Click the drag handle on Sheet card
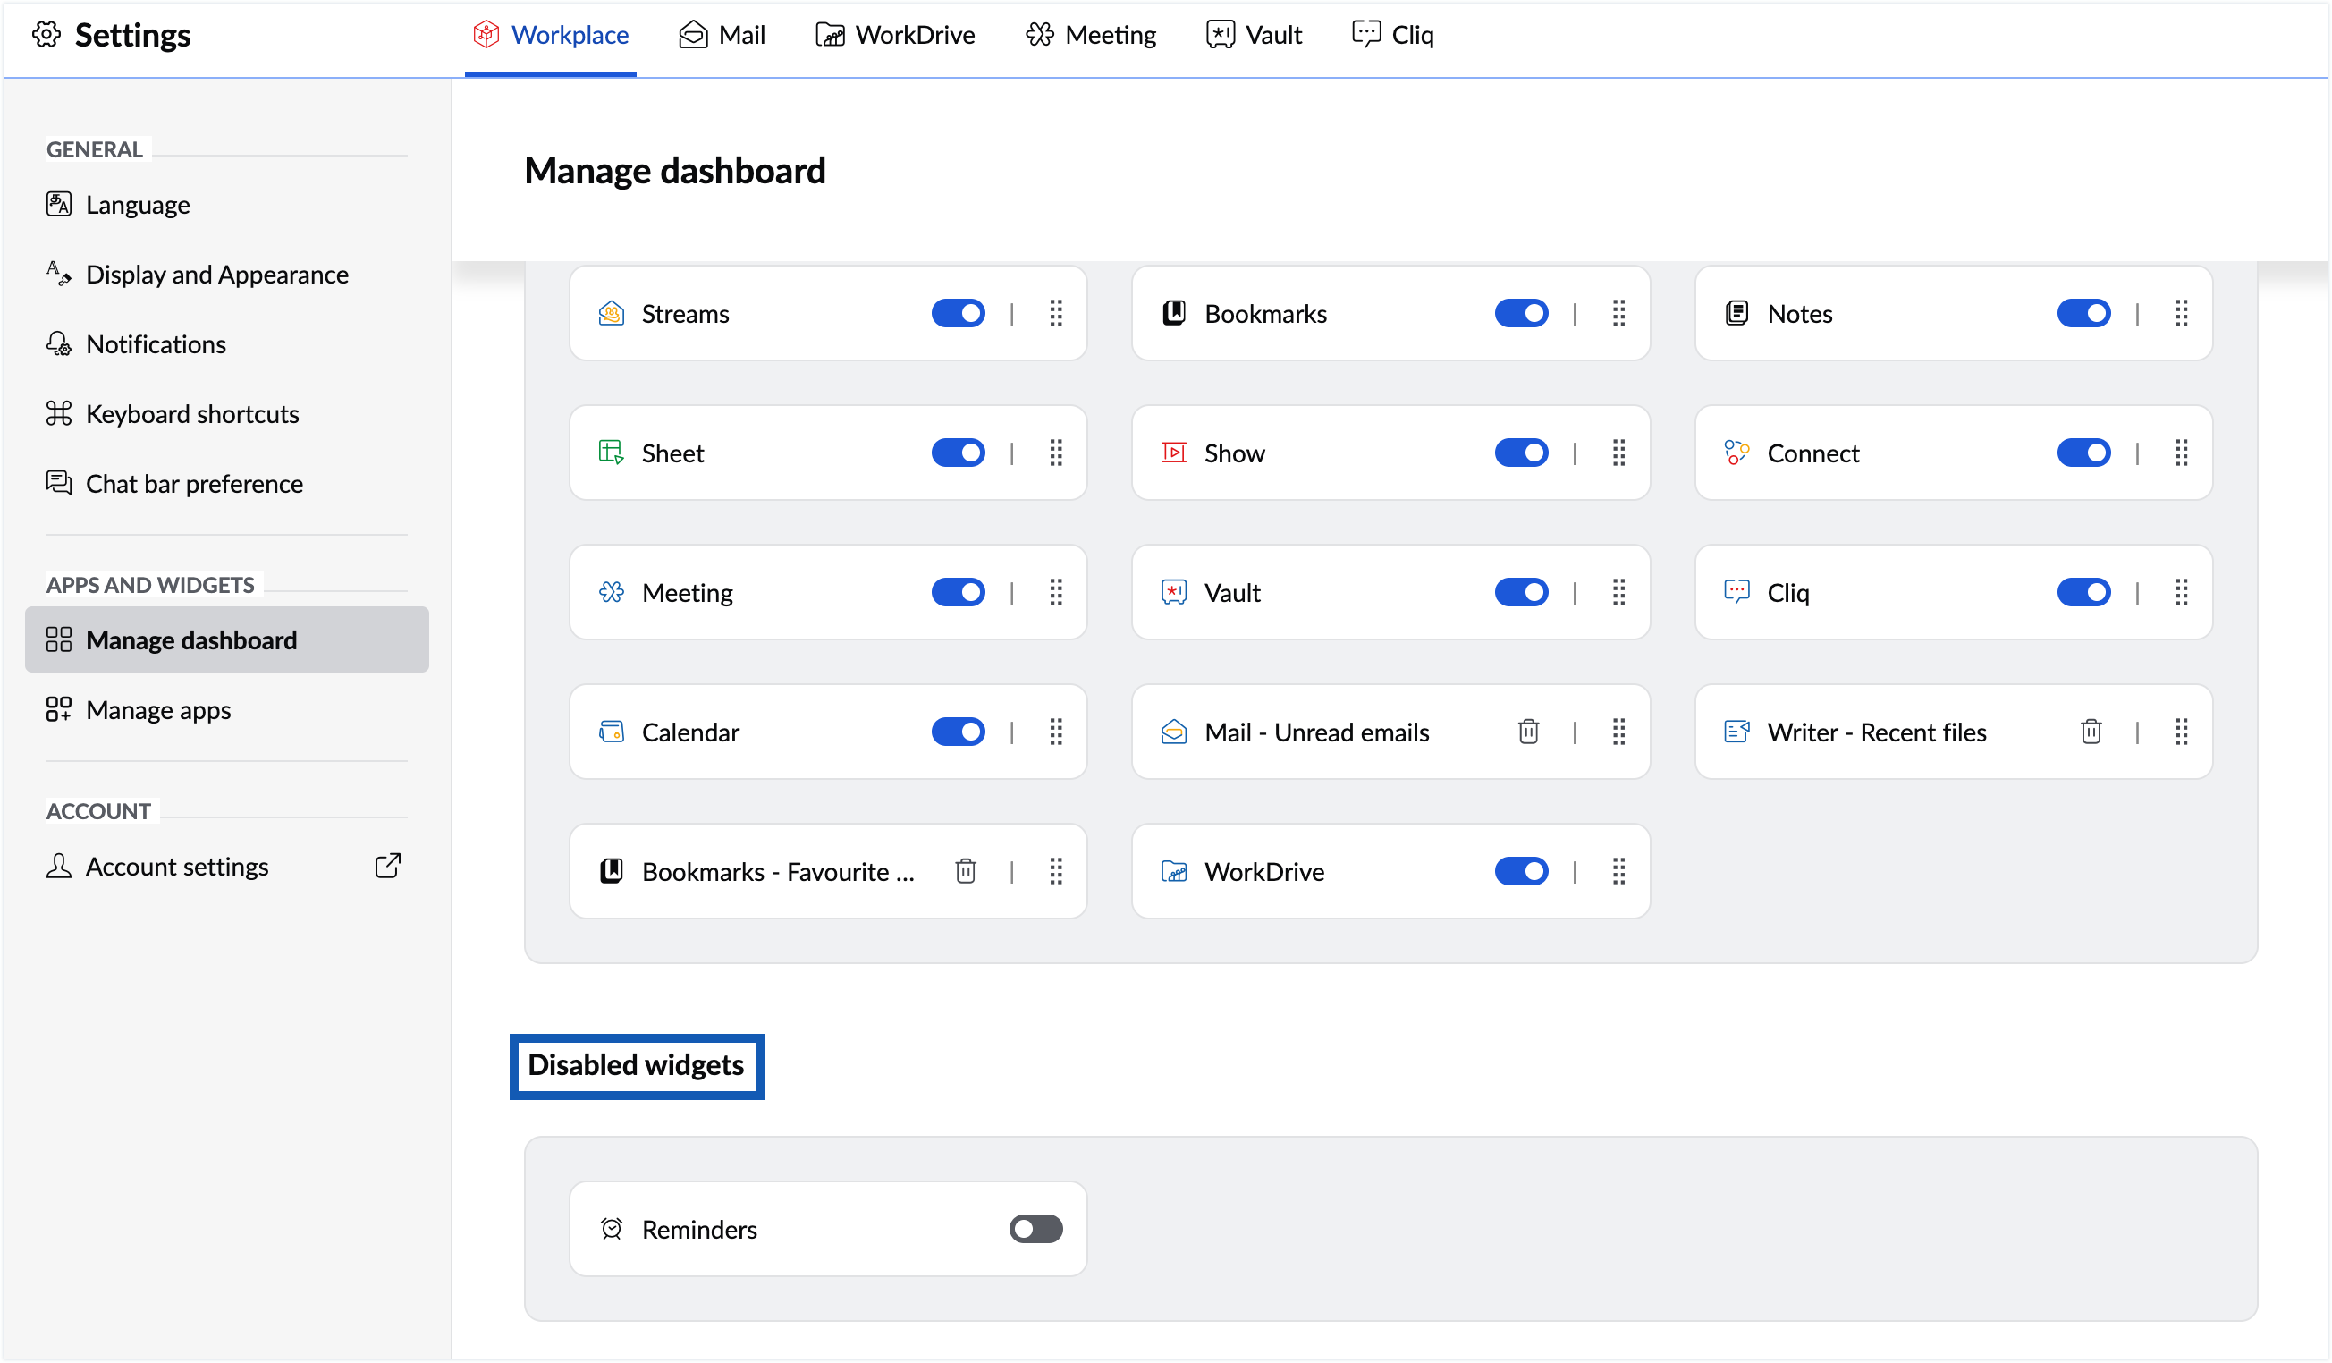This screenshot has width=2332, height=1363. pyautogui.click(x=1056, y=453)
